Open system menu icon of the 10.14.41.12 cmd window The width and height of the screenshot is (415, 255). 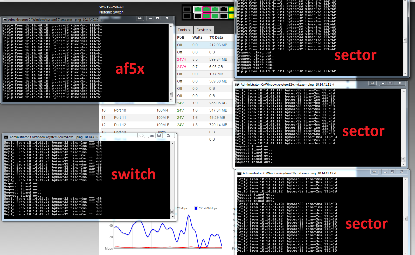point(239,173)
